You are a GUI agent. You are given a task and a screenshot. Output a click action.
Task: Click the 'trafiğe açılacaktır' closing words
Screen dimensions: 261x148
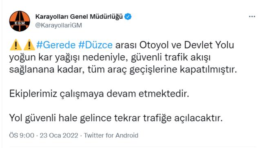click(183, 118)
